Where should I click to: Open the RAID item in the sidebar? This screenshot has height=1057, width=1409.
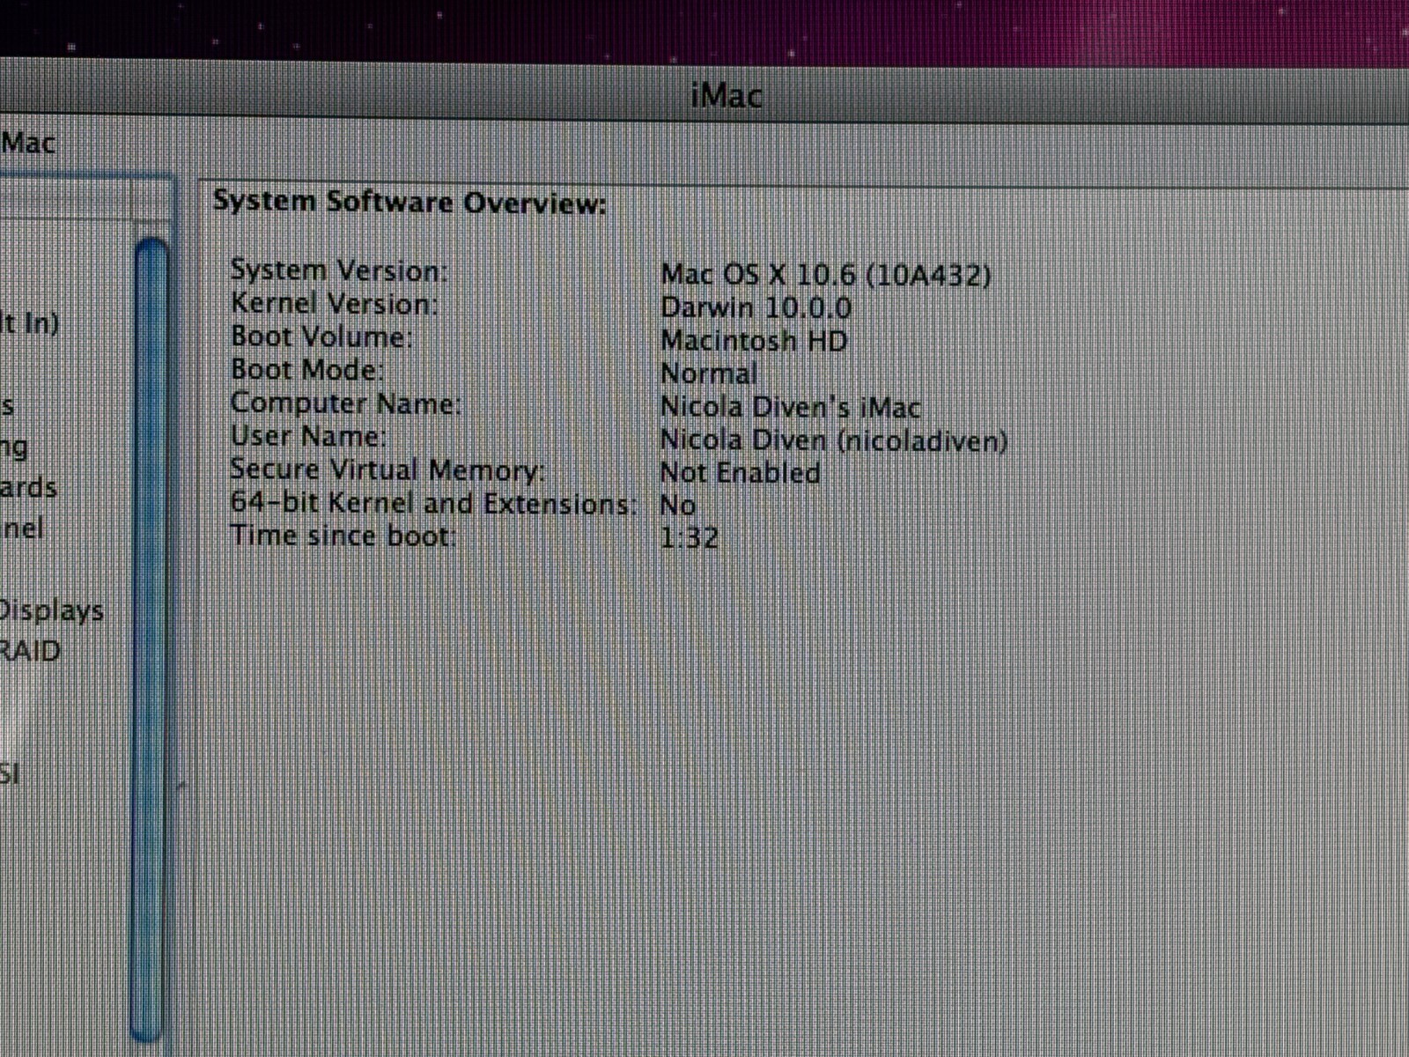(30, 651)
